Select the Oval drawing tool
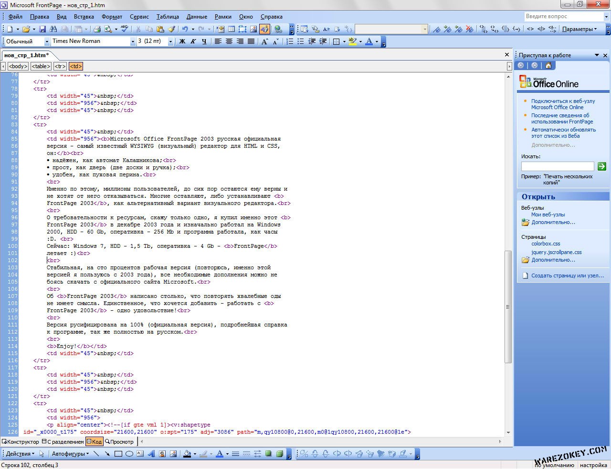The image size is (611, 469). (x=129, y=454)
